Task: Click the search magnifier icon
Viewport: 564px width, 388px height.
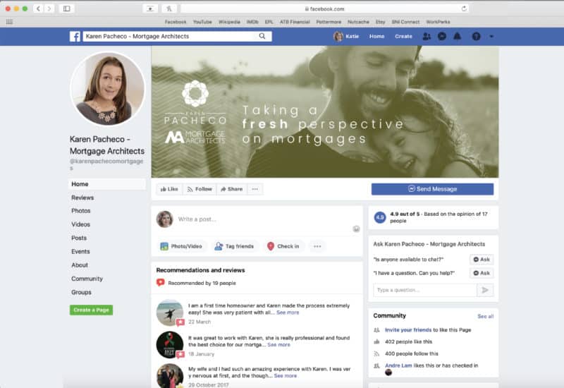Action: tap(262, 36)
